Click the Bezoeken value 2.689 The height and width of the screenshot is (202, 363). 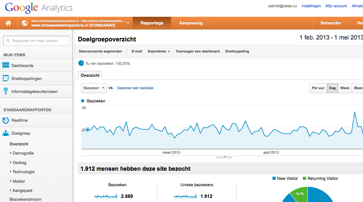pyautogui.click(x=127, y=196)
